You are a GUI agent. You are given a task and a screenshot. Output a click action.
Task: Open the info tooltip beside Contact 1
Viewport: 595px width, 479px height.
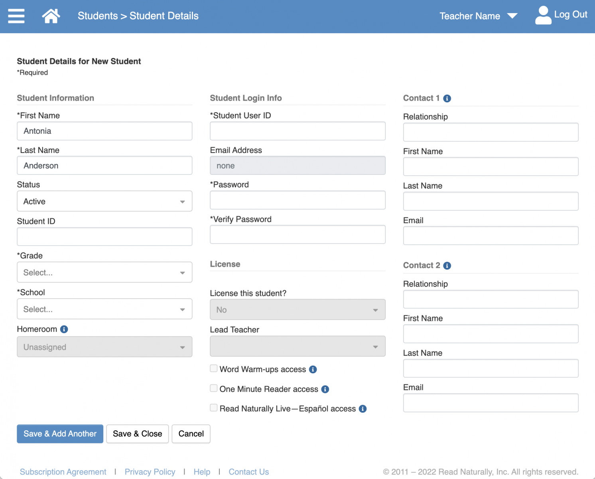(x=447, y=98)
